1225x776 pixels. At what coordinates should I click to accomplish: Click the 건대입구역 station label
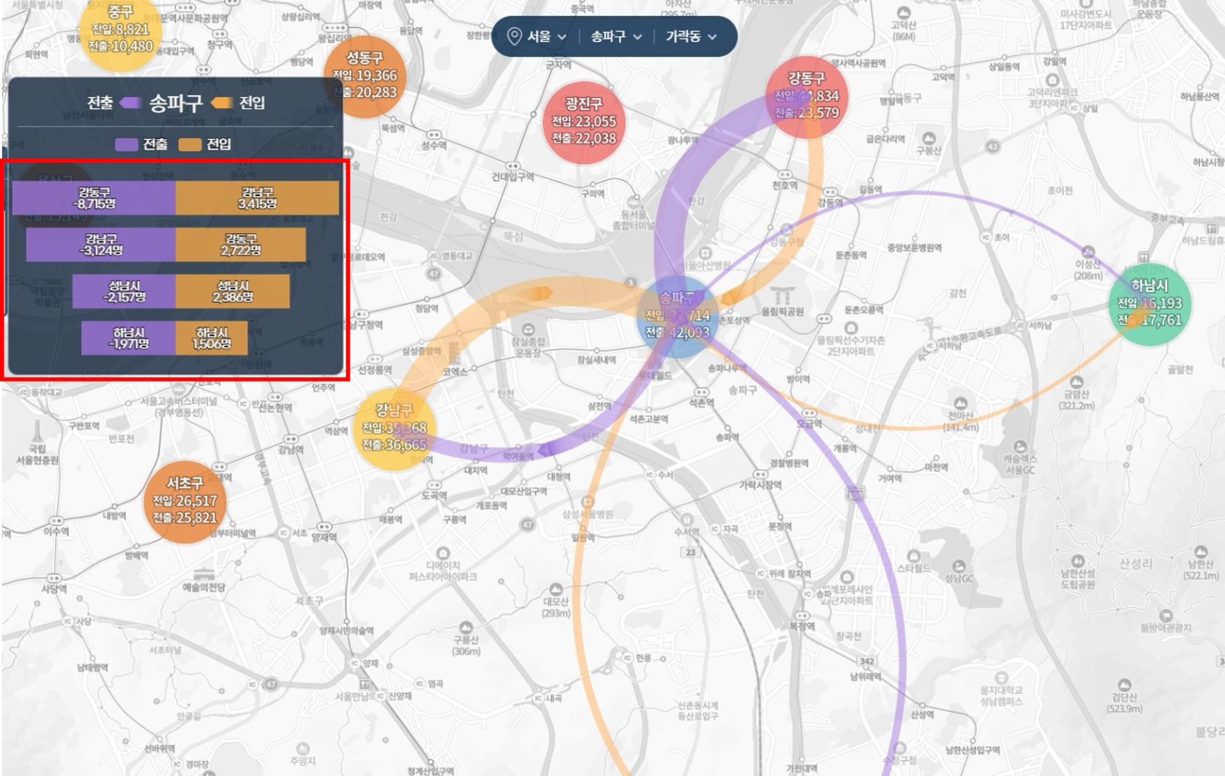[512, 177]
